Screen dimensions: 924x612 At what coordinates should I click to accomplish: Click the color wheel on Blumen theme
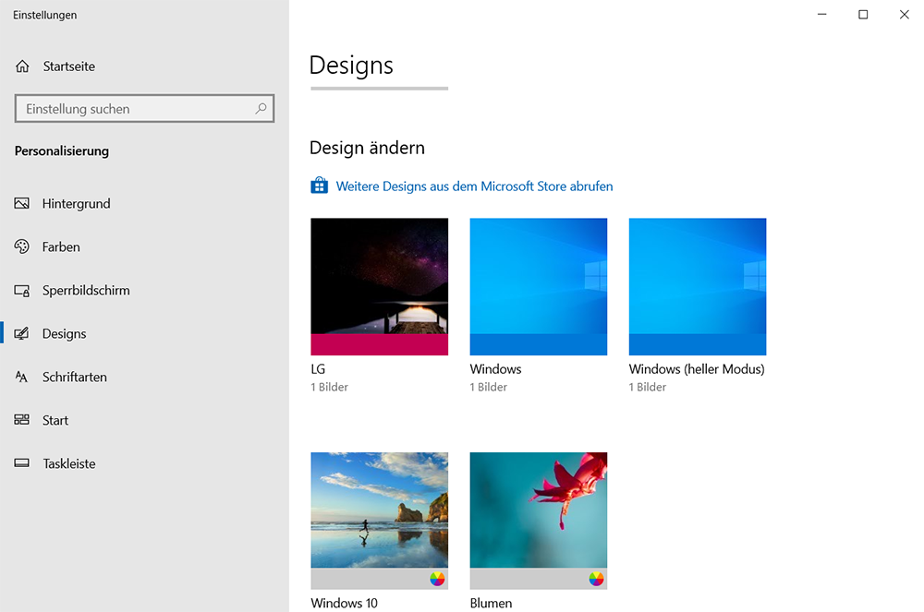[596, 579]
